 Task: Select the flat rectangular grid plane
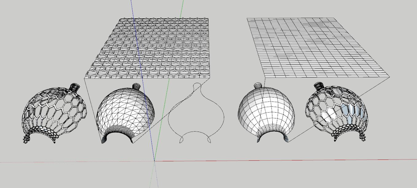coord(318,47)
